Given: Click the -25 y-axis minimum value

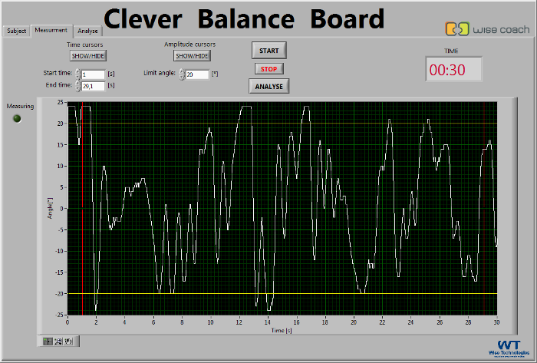Looking at the screenshot, I should [x=59, y=315].
